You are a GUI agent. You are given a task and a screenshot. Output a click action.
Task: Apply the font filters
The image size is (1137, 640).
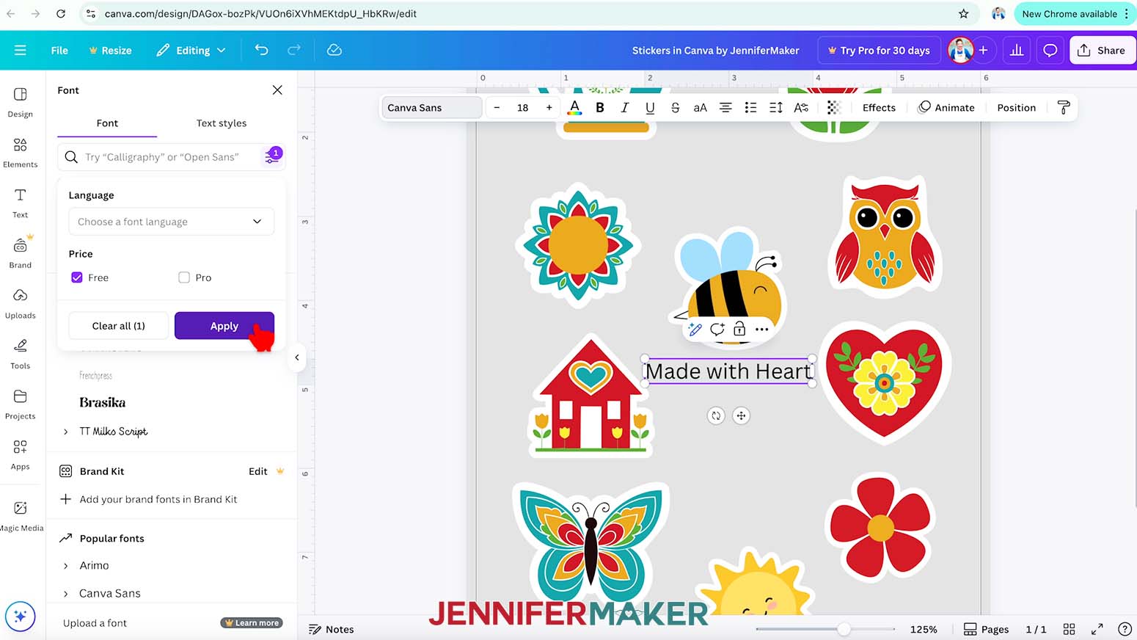(224, 326)
